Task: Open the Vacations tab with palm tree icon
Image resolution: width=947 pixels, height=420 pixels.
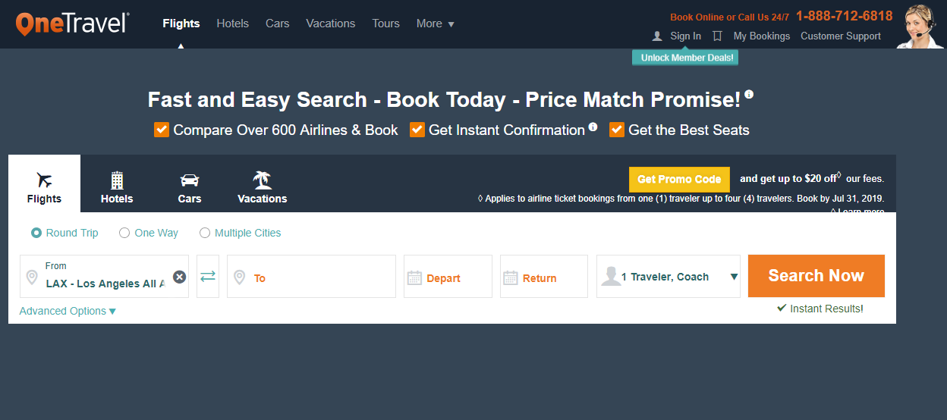Action: (x=263, y=187)
